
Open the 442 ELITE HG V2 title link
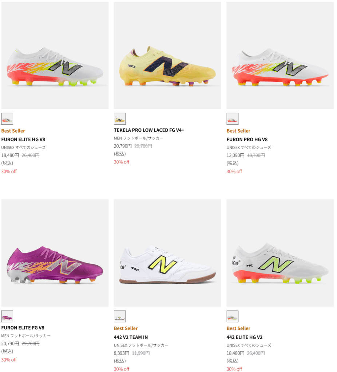[244, 337]
